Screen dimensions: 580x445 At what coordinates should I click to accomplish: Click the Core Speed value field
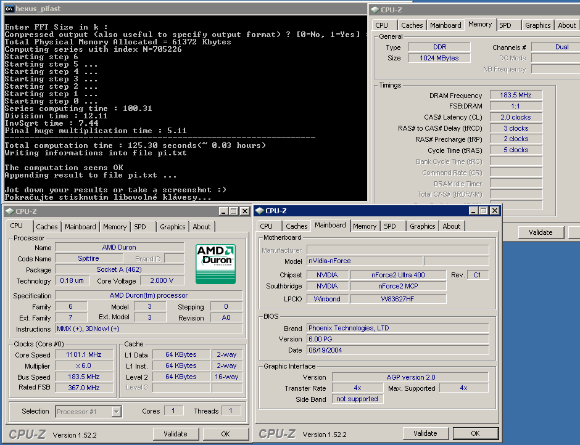[84, 354]
